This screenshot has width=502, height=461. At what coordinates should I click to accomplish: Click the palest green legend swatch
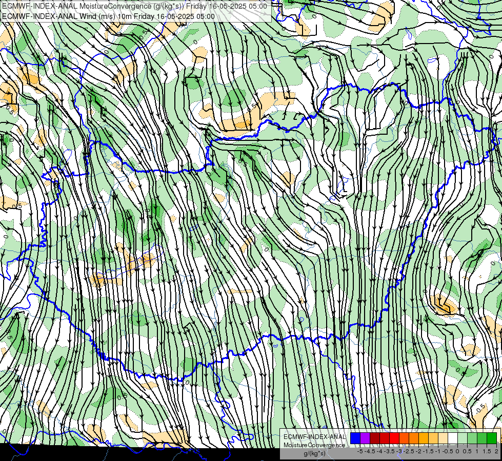pyautogui.click(x=463, y=438)
